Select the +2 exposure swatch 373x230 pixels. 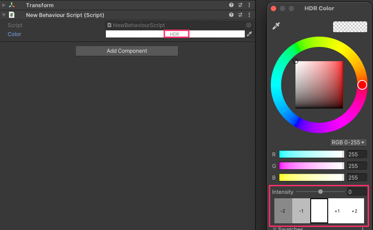[x=355, y=211]
